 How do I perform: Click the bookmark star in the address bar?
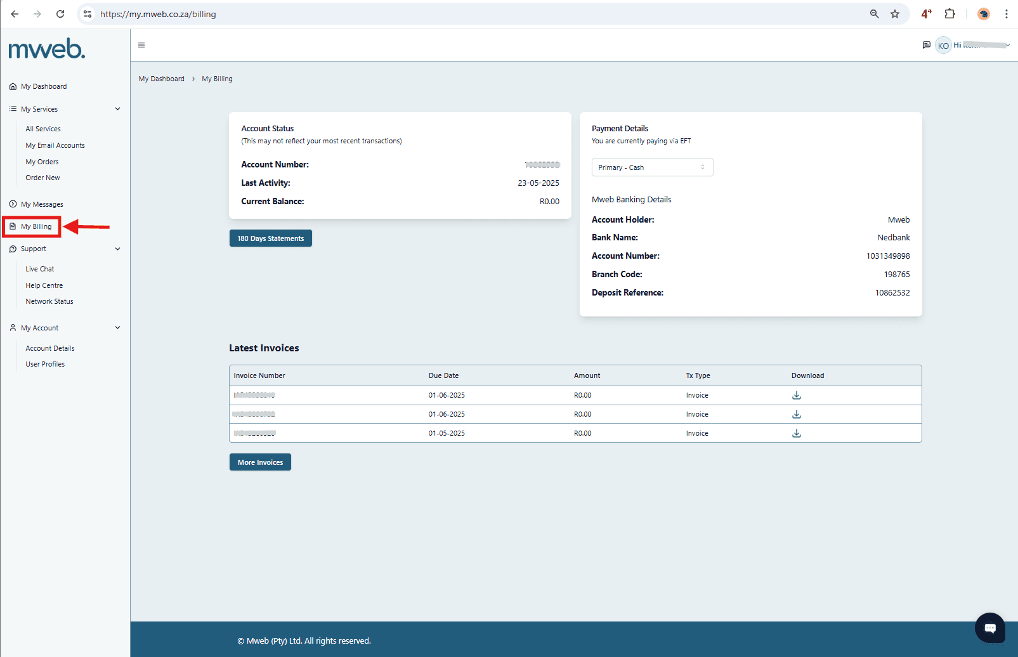click(x=896, y=13)
